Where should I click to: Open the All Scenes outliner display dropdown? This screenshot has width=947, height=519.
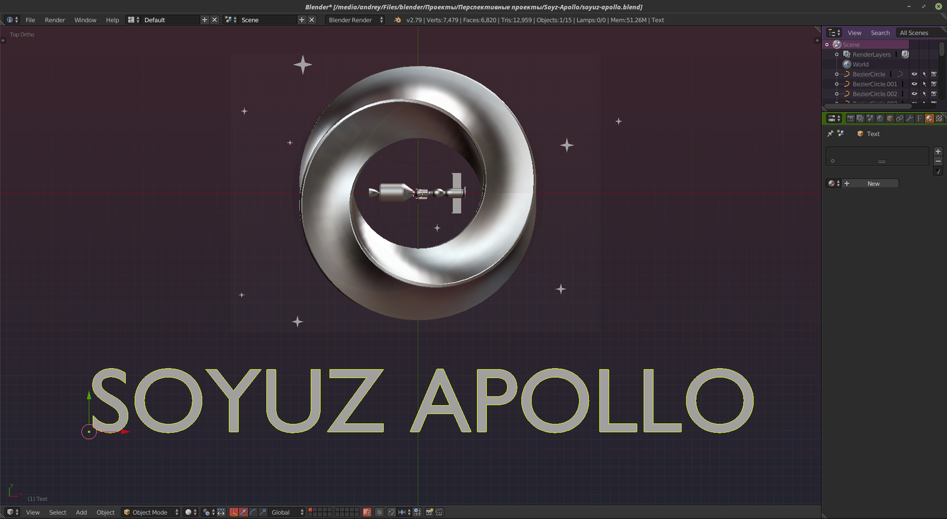pyautogui.click(x=920, y=33)
